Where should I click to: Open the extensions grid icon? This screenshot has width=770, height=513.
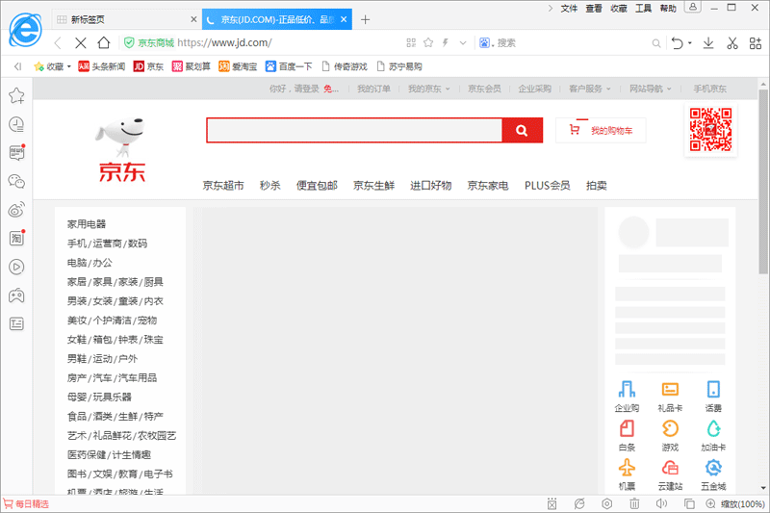point(756,43)
